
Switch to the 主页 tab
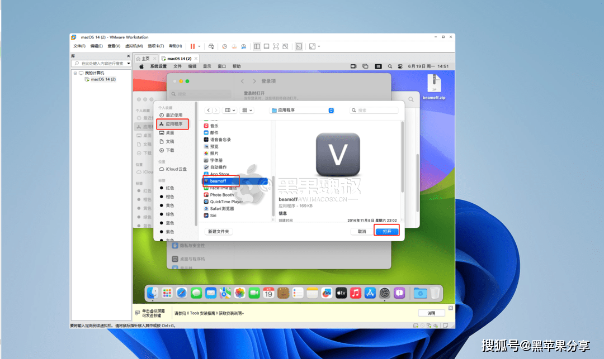145,59
